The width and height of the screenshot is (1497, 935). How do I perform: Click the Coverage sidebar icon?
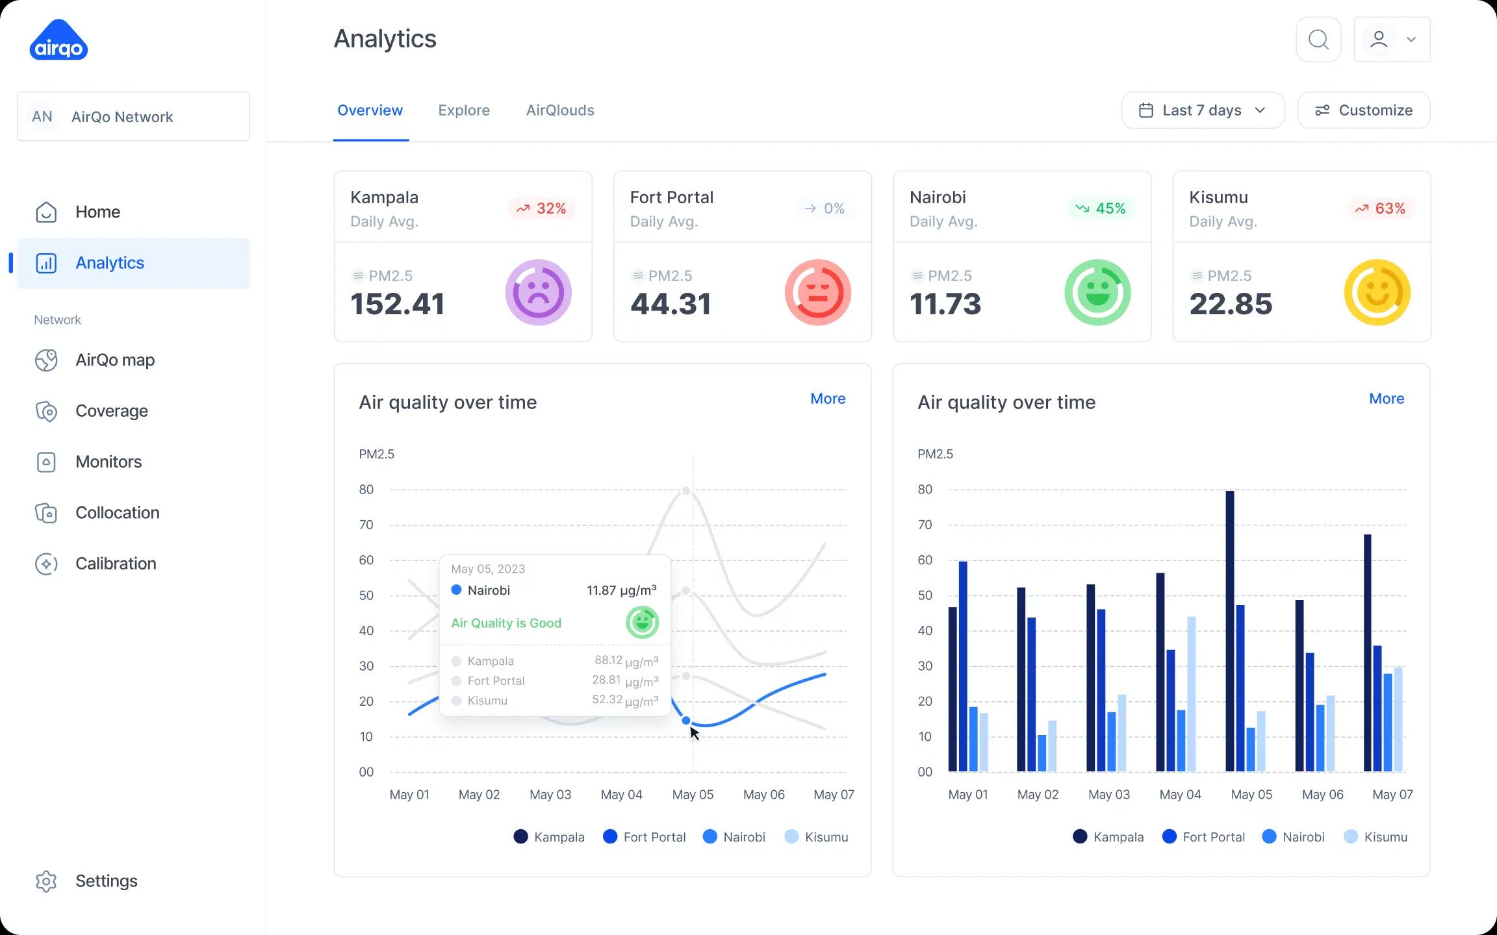[46, 411]
